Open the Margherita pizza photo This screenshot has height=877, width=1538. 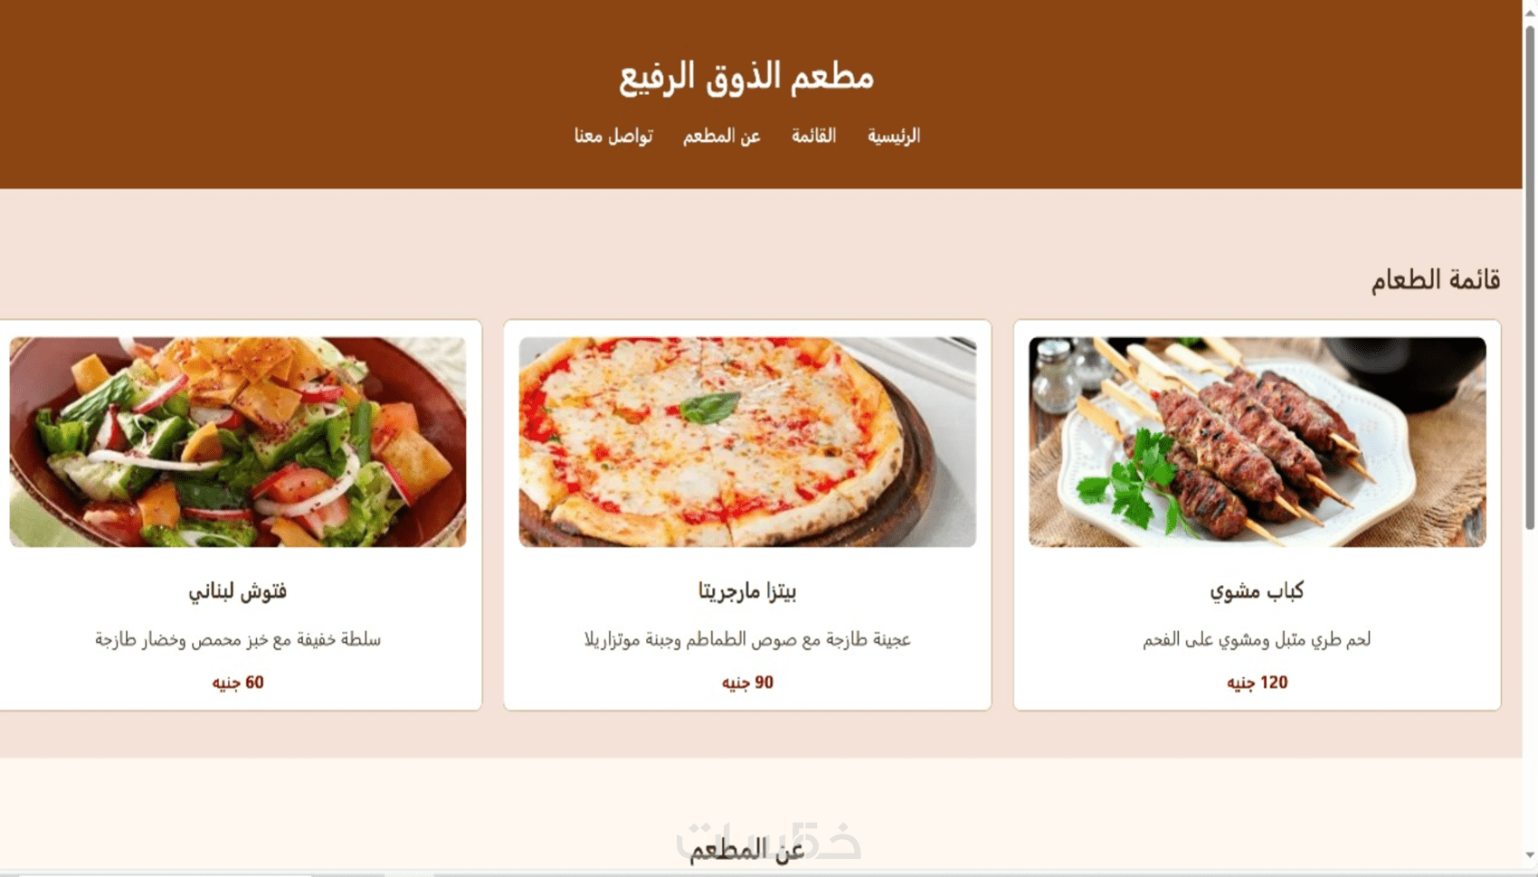(747, 442)
